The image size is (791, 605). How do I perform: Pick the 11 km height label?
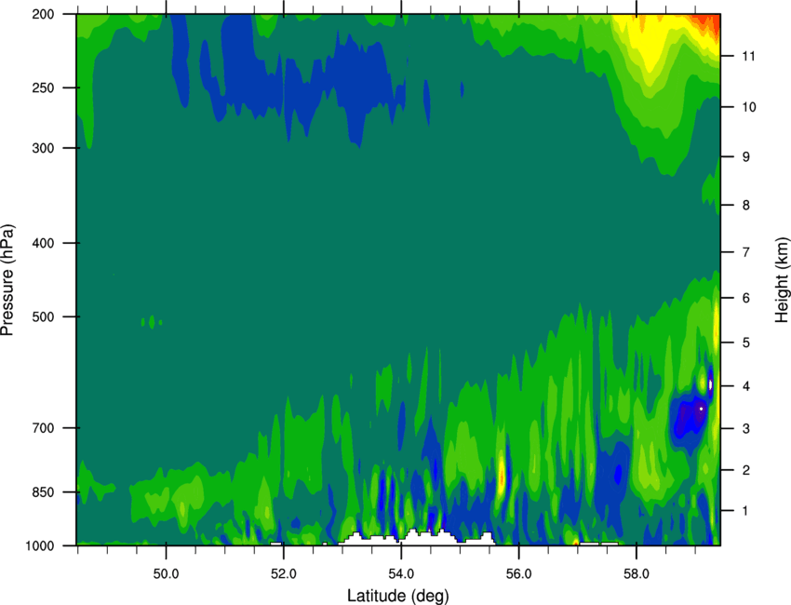pos(748,56)
